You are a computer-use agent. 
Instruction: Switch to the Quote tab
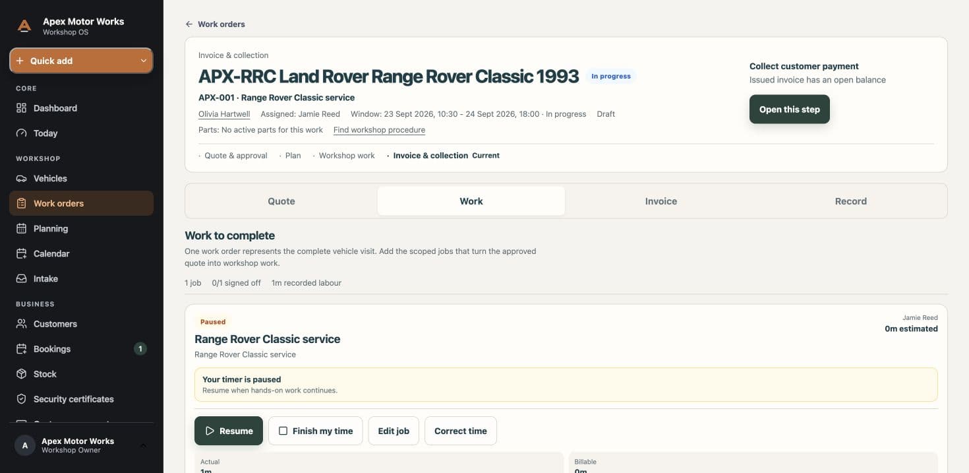click(x=281, y=201)
